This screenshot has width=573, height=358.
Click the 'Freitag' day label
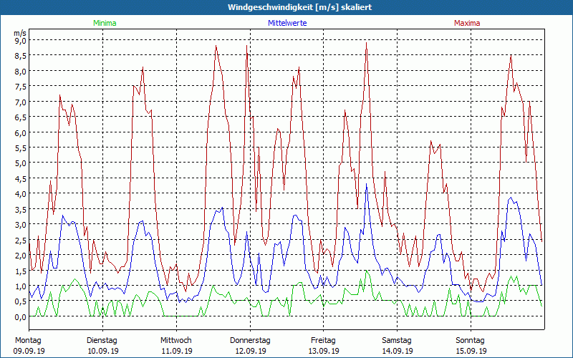click(x=324, y=341)
